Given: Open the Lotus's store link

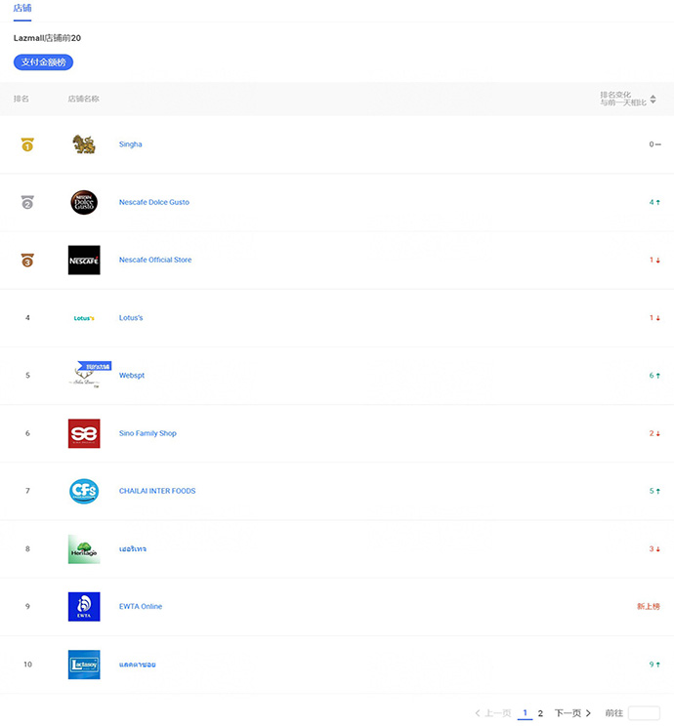Looking at the screenshot, I should click(131, 318).
